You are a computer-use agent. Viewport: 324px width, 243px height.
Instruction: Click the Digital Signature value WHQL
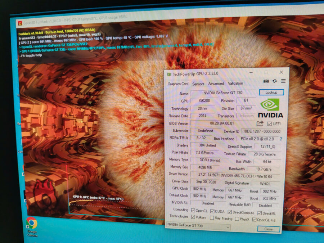click(x=265, y=184)
